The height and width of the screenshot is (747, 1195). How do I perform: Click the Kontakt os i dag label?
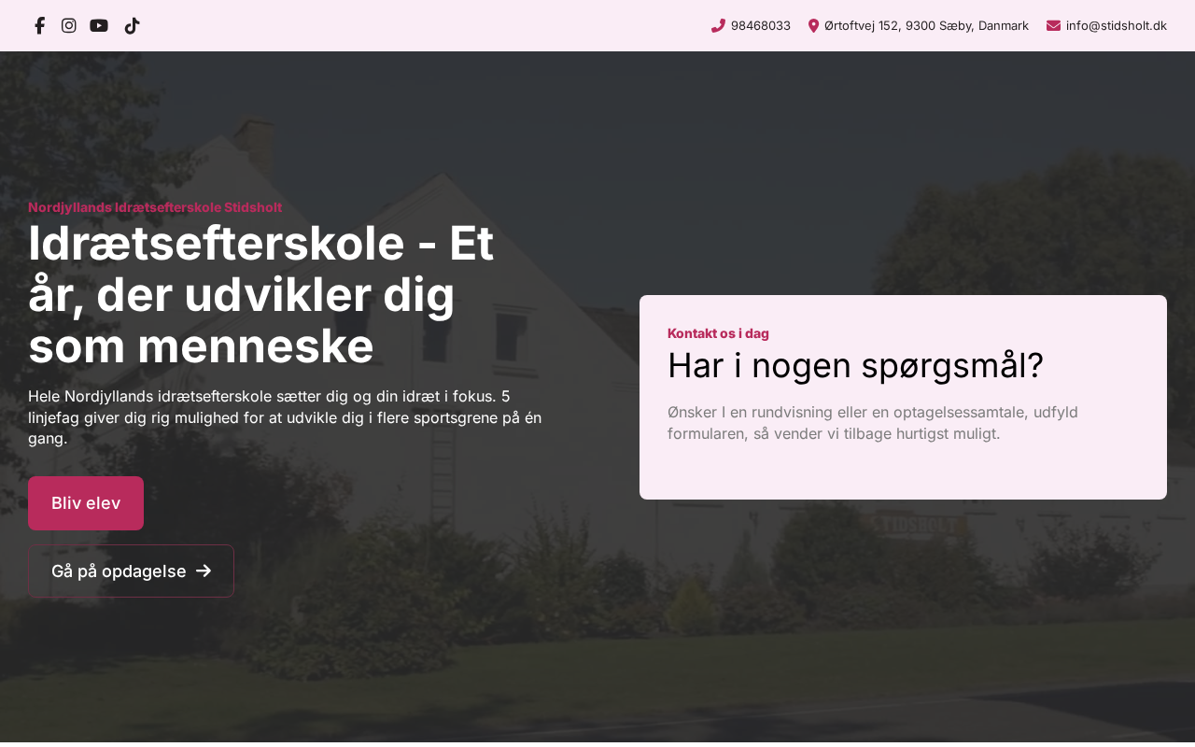point(718,333)
